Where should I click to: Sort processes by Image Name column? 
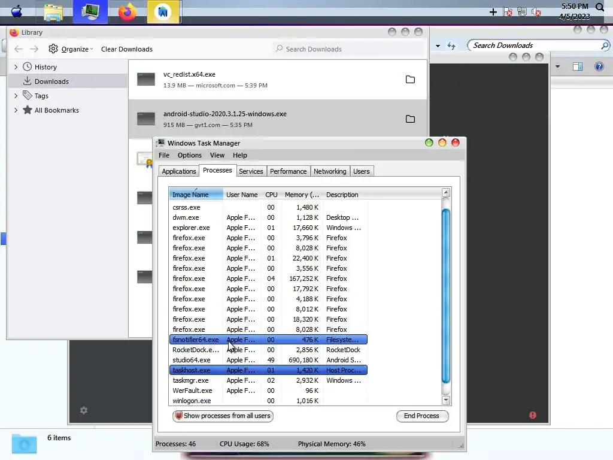[x=196, y=195]
